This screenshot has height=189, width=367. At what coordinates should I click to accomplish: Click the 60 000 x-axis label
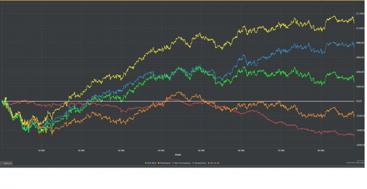pyautogui.click(x=241, y=150)
